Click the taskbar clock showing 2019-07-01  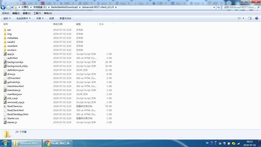250,143
